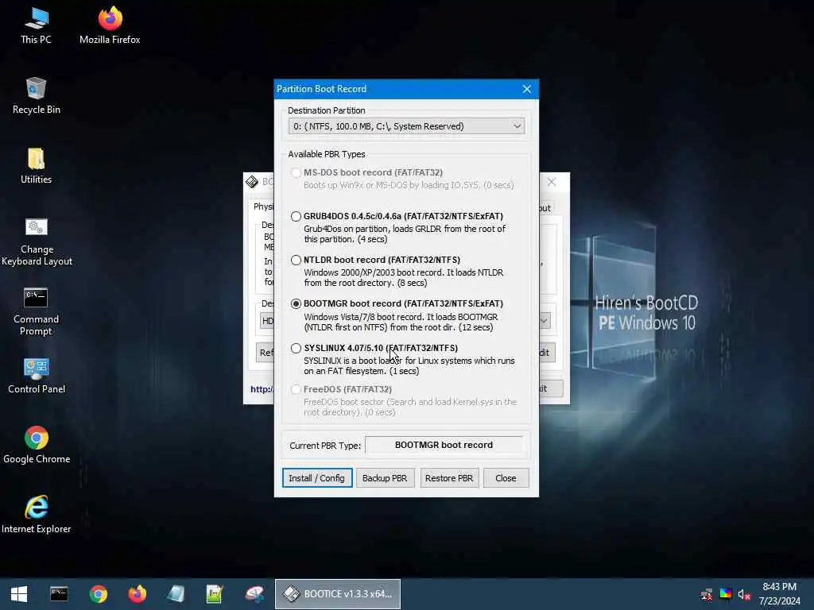Viewport: 814px width, 610px height.
Task: Launch Mozilla Firefox from desktop
Action: [110, 25]
